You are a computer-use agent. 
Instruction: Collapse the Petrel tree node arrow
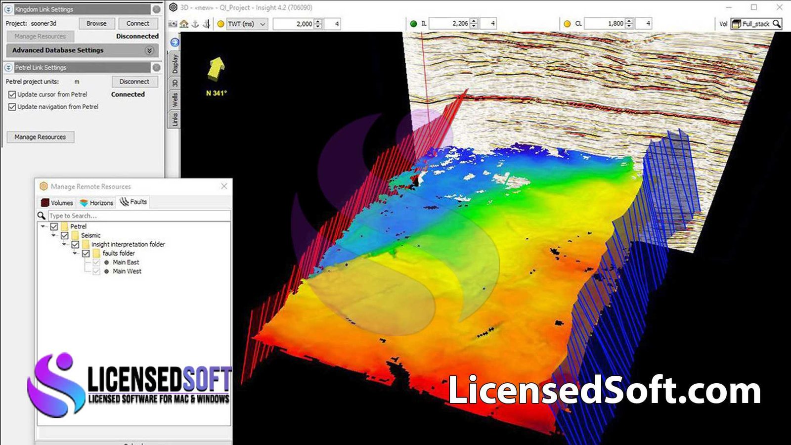click(44, 226)
